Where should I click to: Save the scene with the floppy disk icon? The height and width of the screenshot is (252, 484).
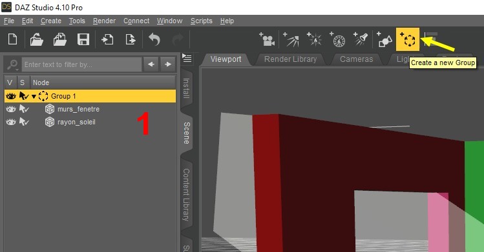83,40
